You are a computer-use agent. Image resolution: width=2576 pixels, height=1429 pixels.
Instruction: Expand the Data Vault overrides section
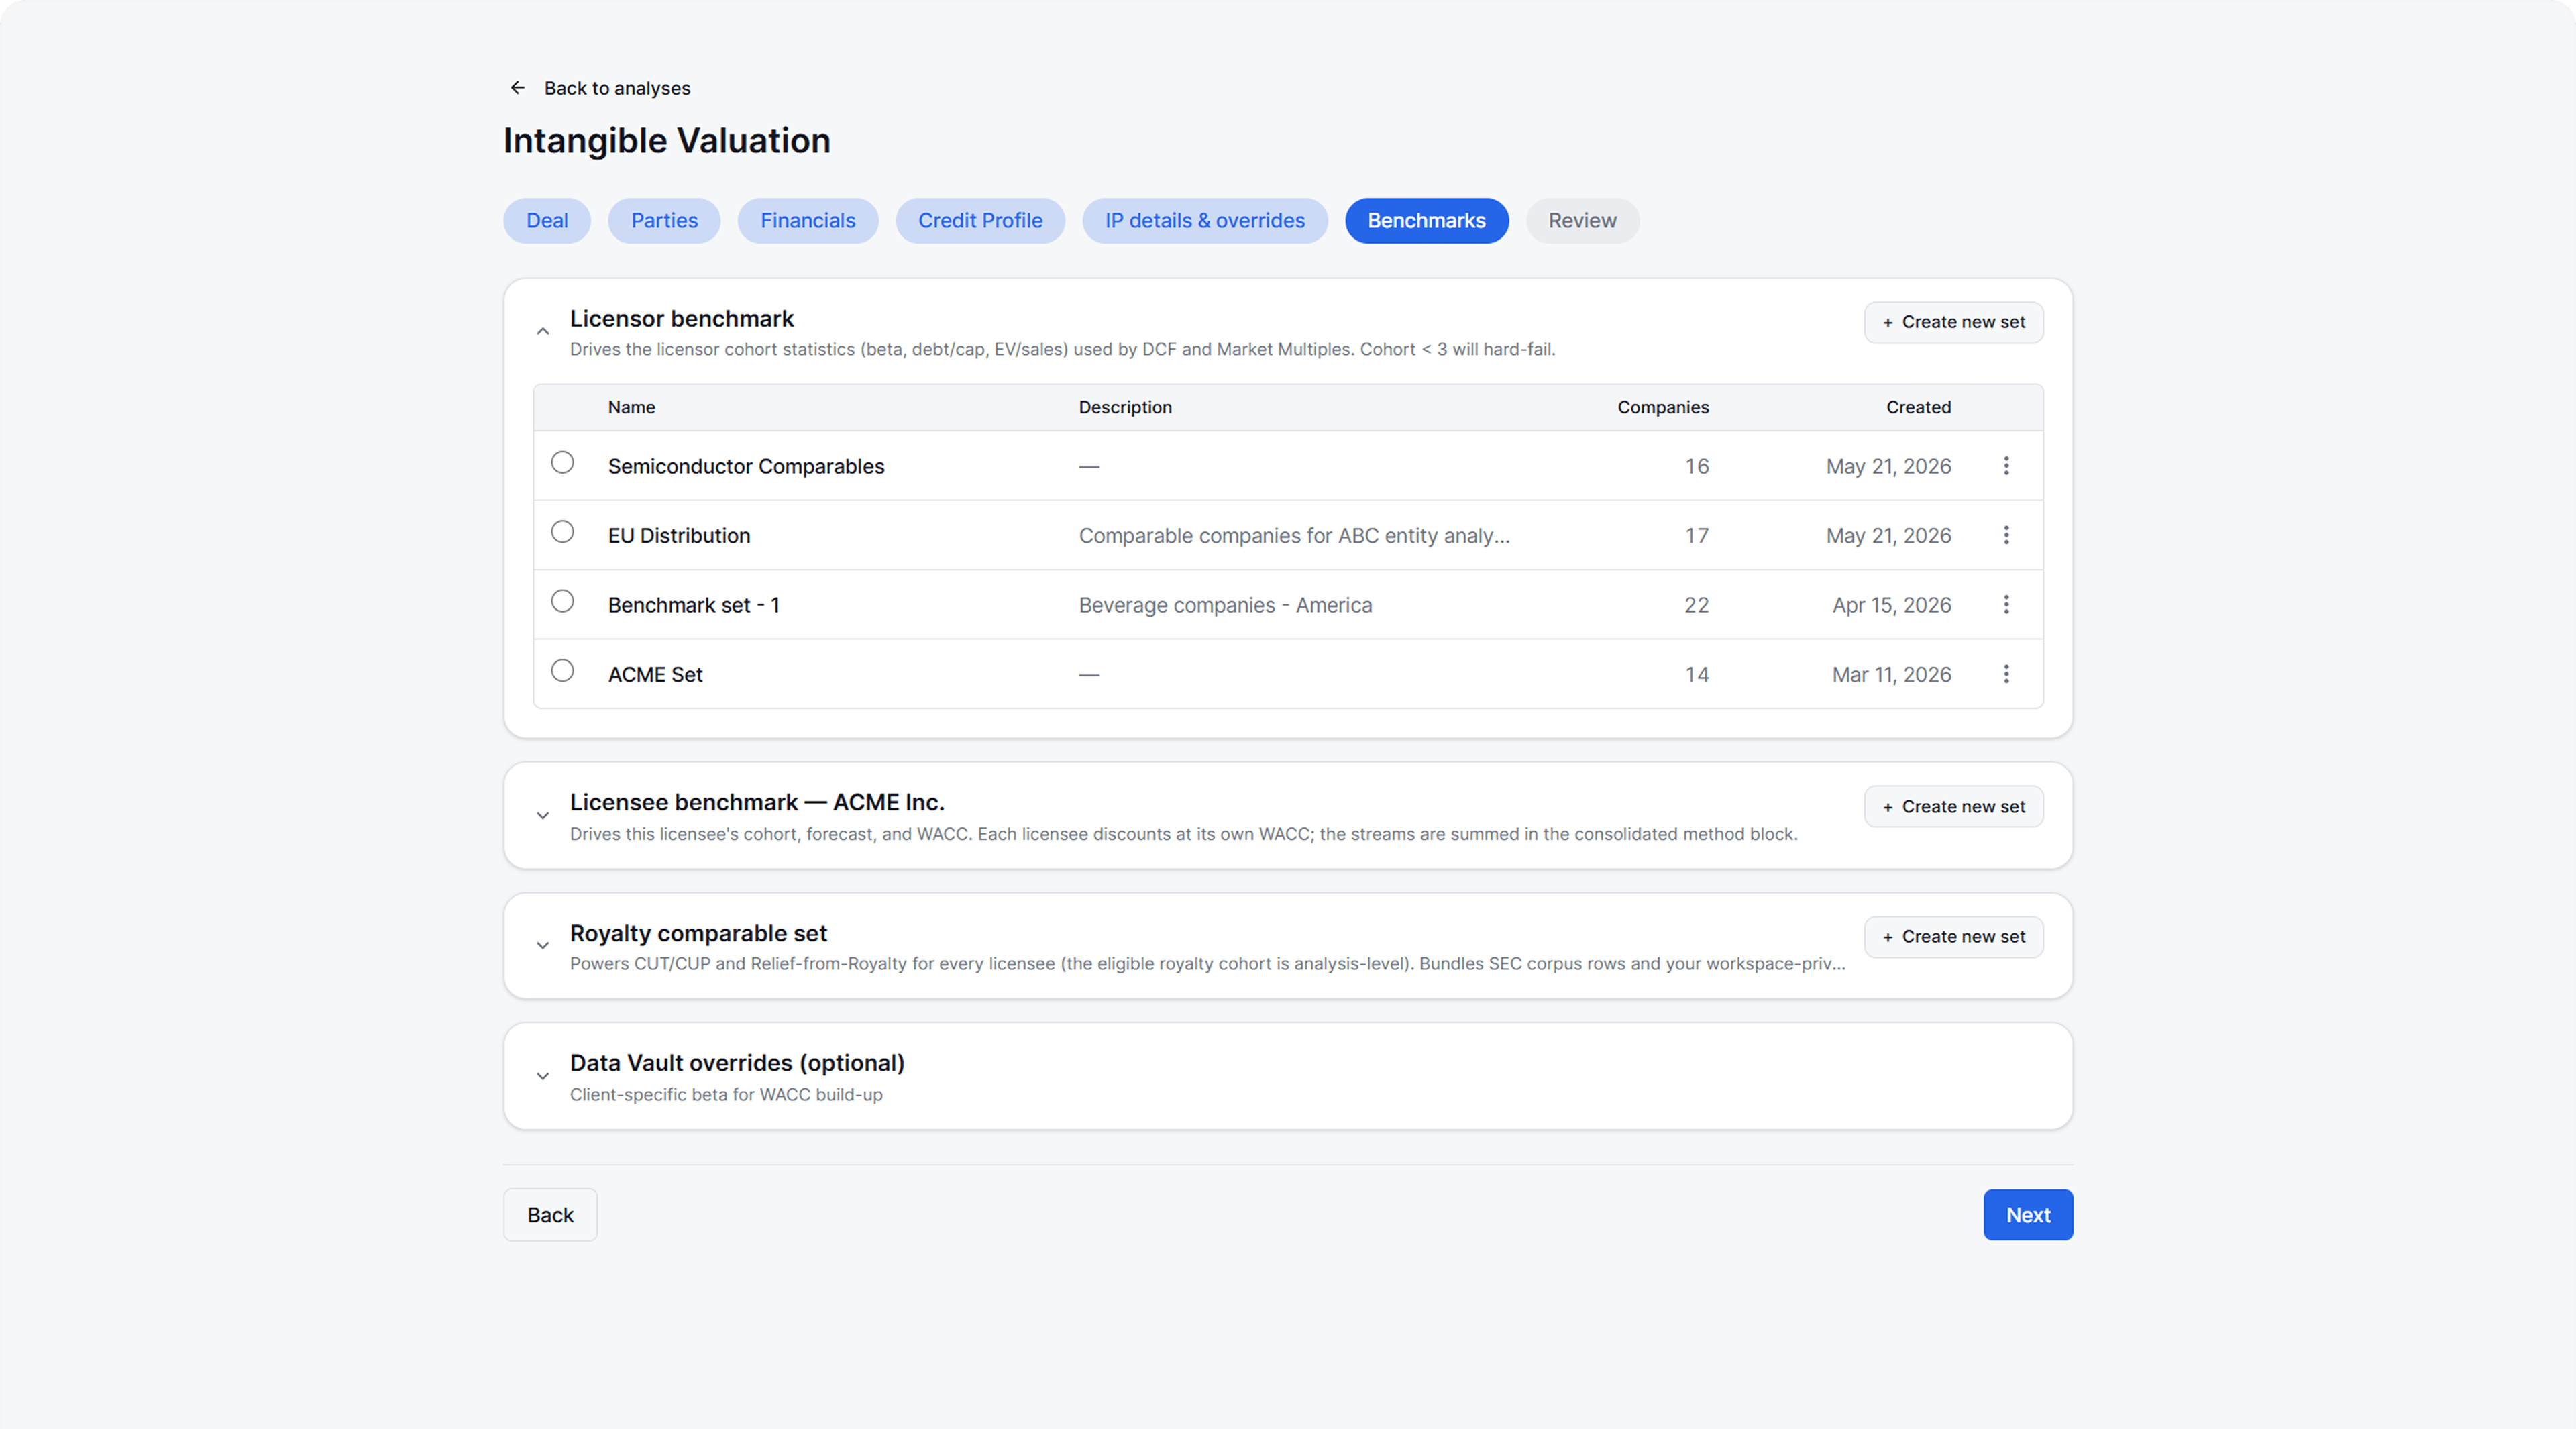coord(543,1077)
